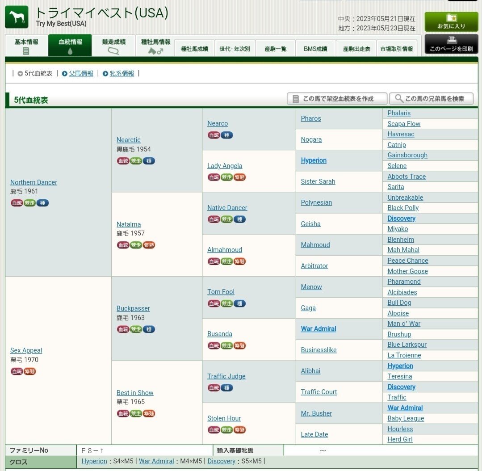
Task: Click Stolen Hour's 繁殖 badge
Action: [239, 430]
